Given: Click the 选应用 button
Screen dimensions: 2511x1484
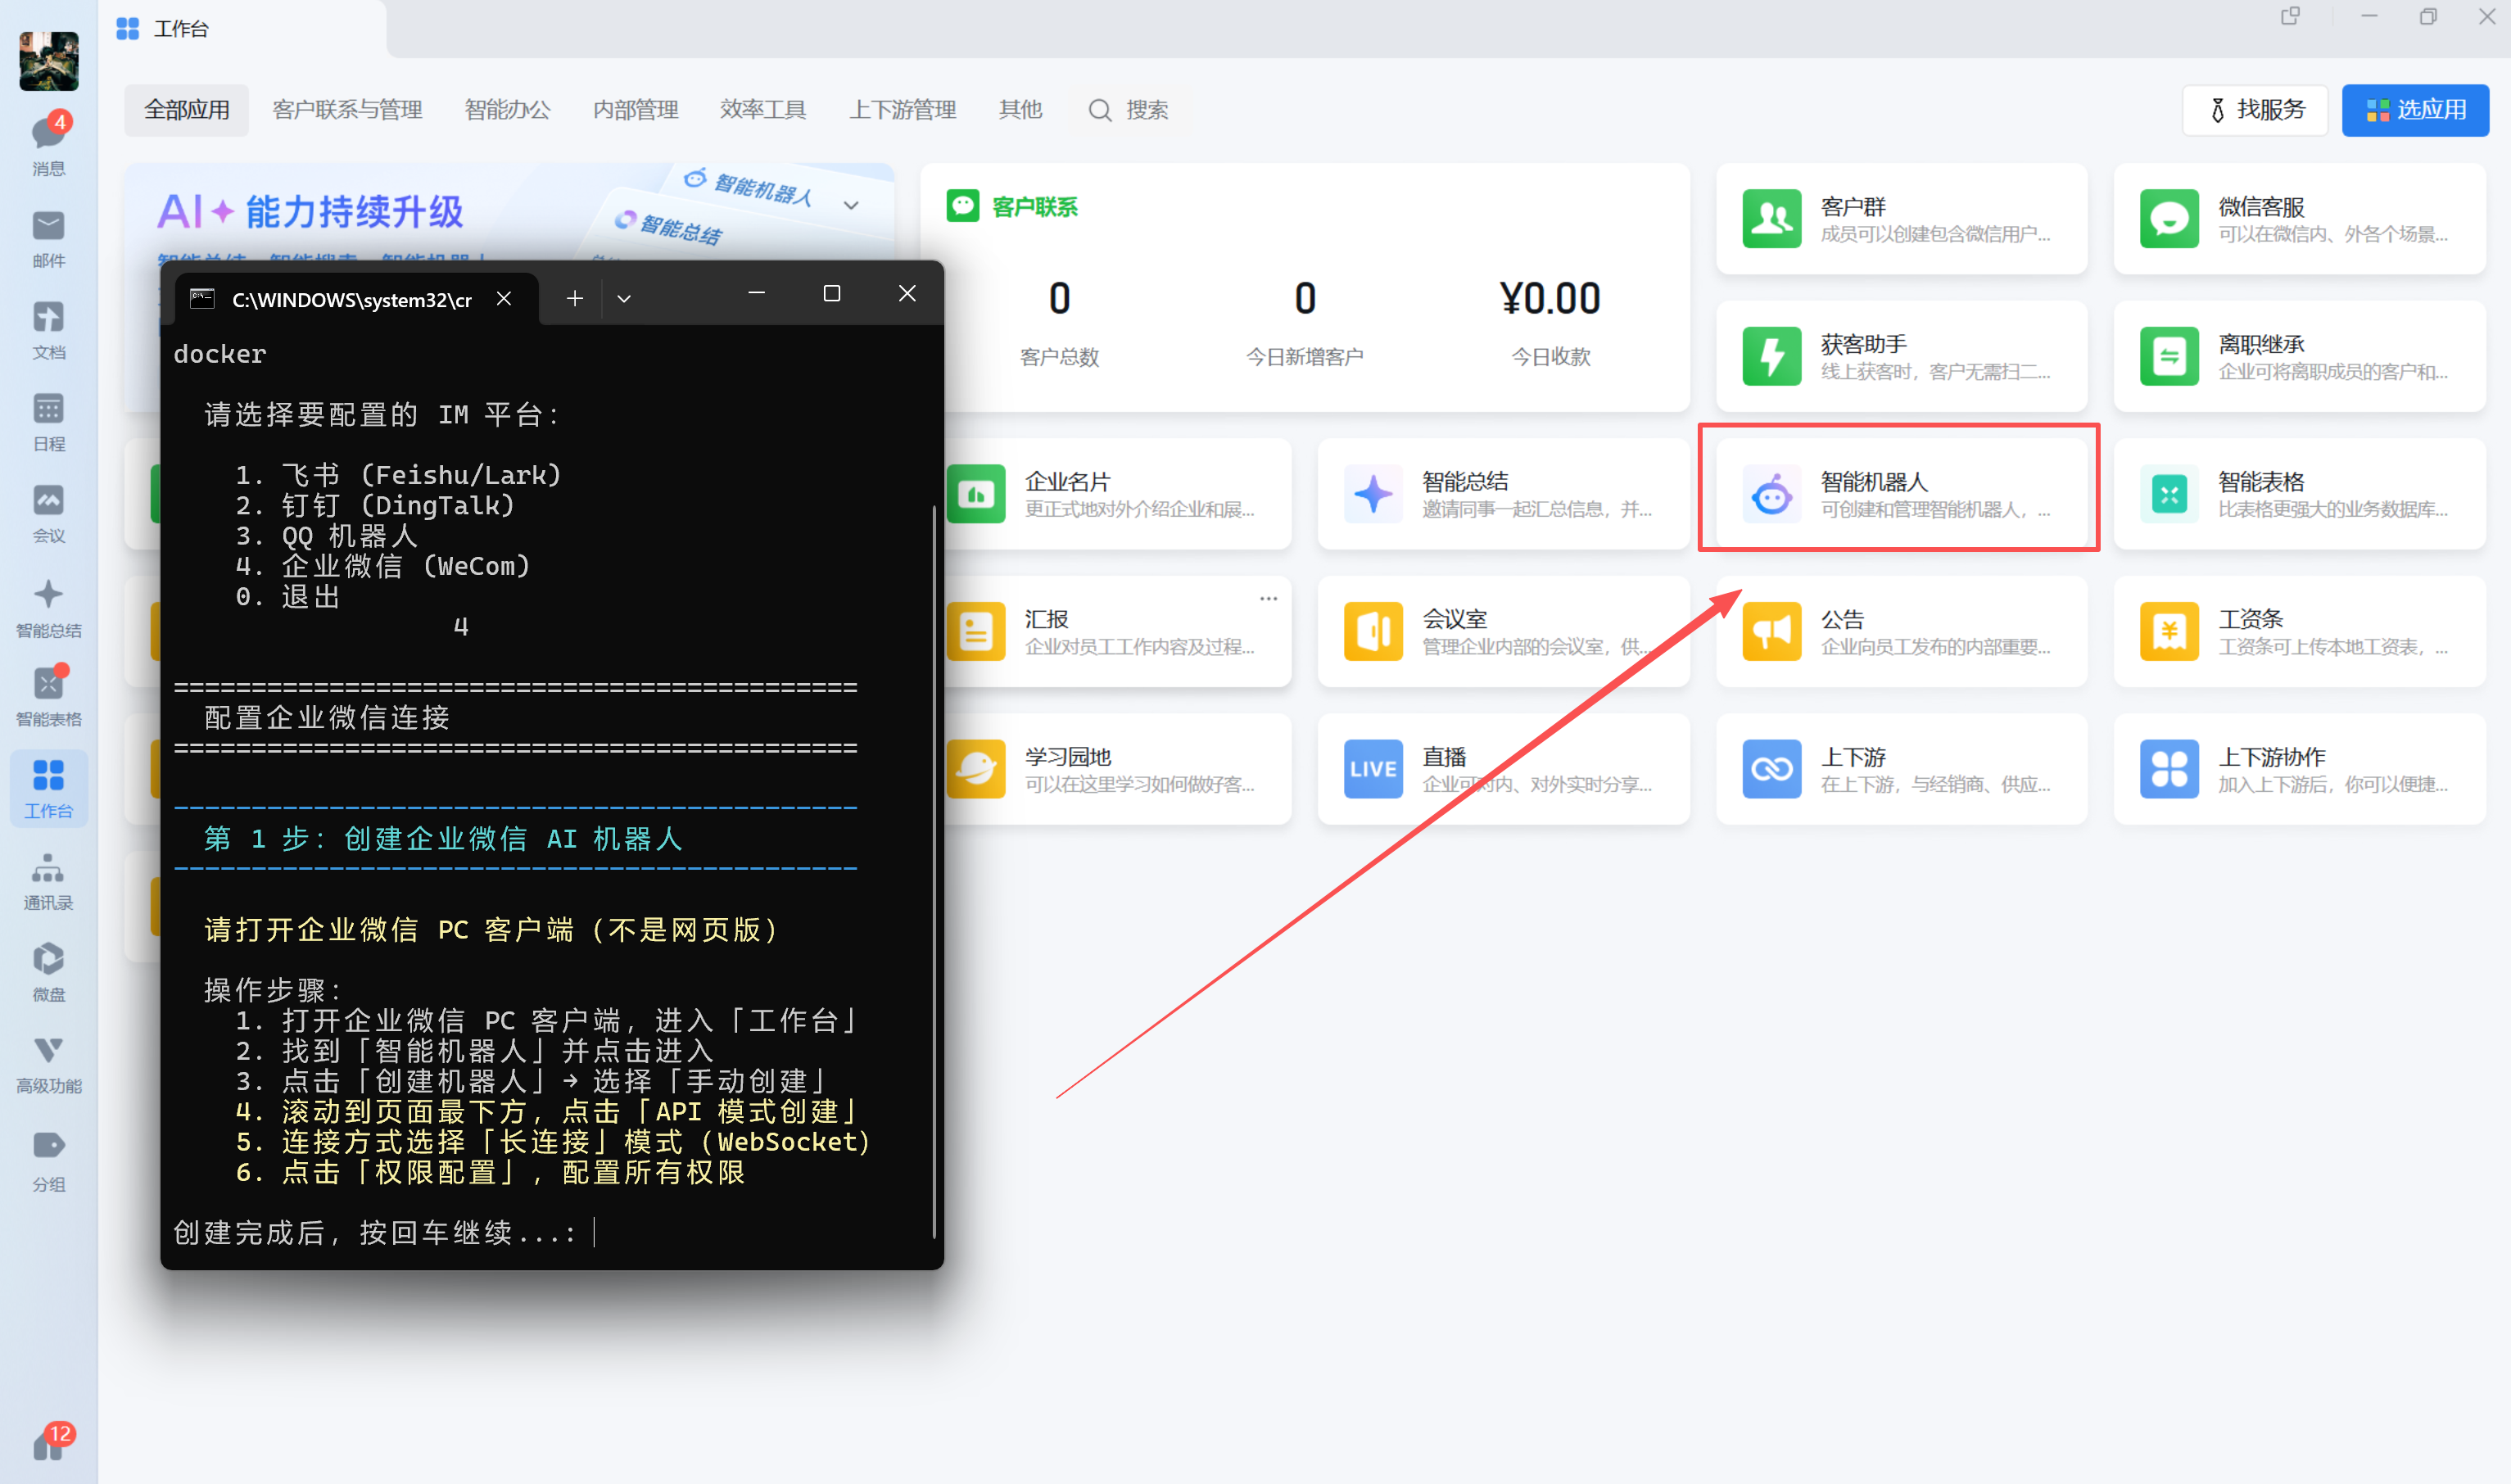Looking at the screenshot, I should (x=2414, y=110).
